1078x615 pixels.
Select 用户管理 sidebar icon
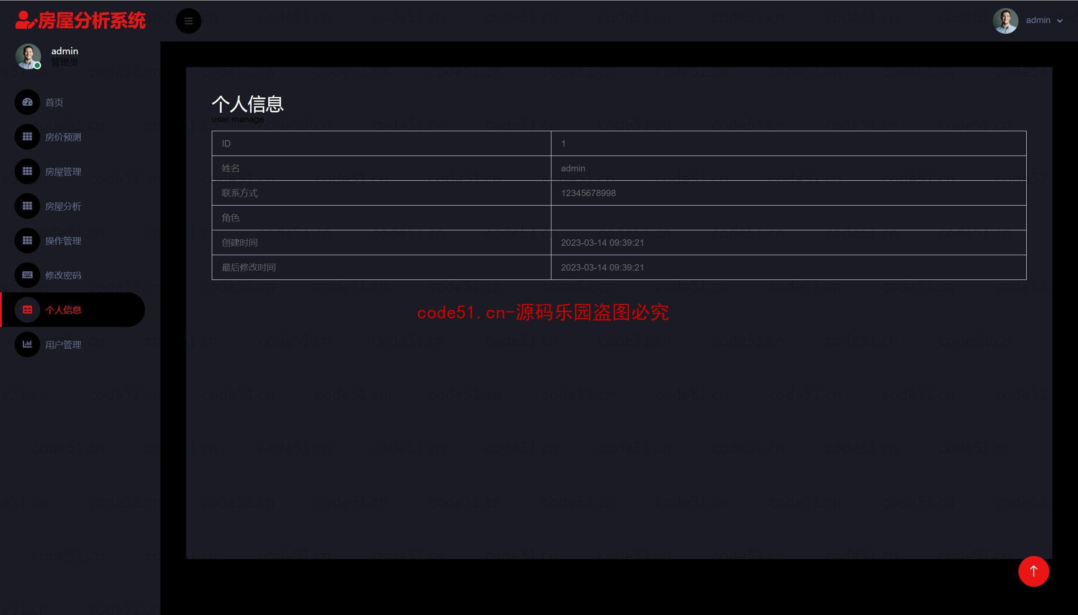point(27,344)
